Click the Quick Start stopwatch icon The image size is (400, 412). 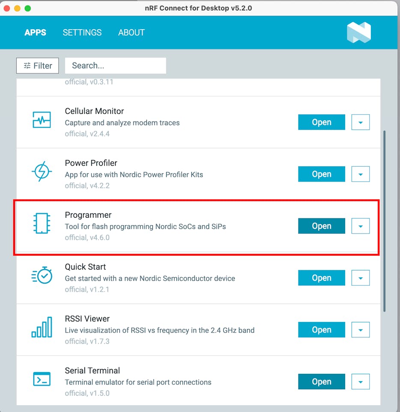[42, 275]
